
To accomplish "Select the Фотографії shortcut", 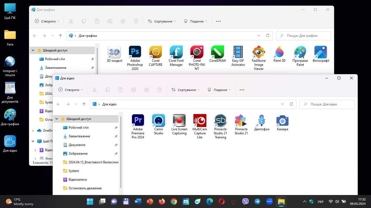I will click(321, 54).
